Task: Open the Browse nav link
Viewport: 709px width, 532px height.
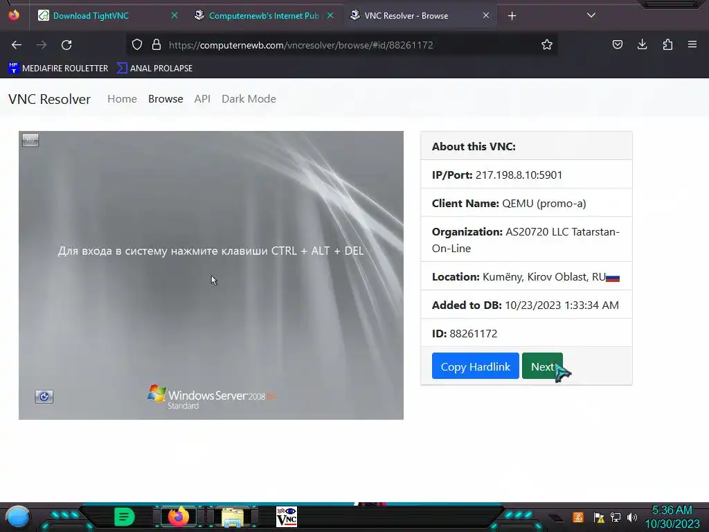Action: 165,99
